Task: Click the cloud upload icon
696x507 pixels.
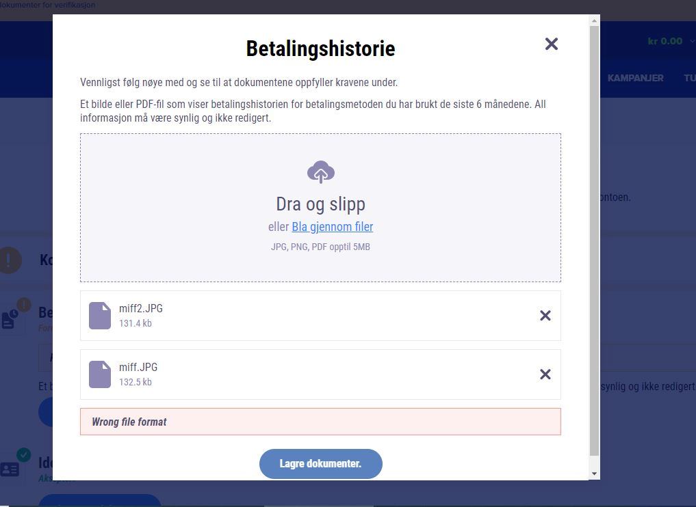Action: click(x=320, y=173)
